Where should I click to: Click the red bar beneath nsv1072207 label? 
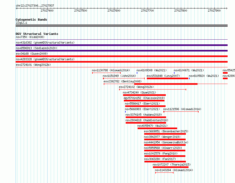171,167
